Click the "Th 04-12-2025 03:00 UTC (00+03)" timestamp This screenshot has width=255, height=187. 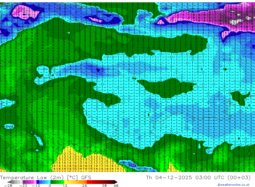(198, 177)
